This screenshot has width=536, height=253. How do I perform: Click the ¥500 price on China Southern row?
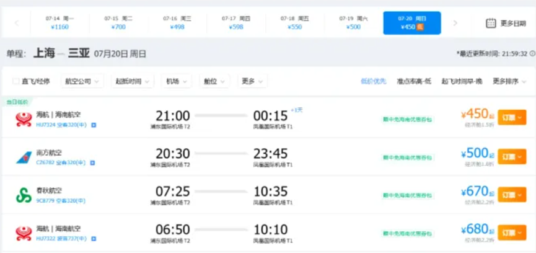pos(477,153)
